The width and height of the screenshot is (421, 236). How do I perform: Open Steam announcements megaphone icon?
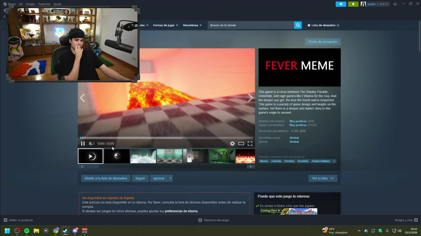341,4
